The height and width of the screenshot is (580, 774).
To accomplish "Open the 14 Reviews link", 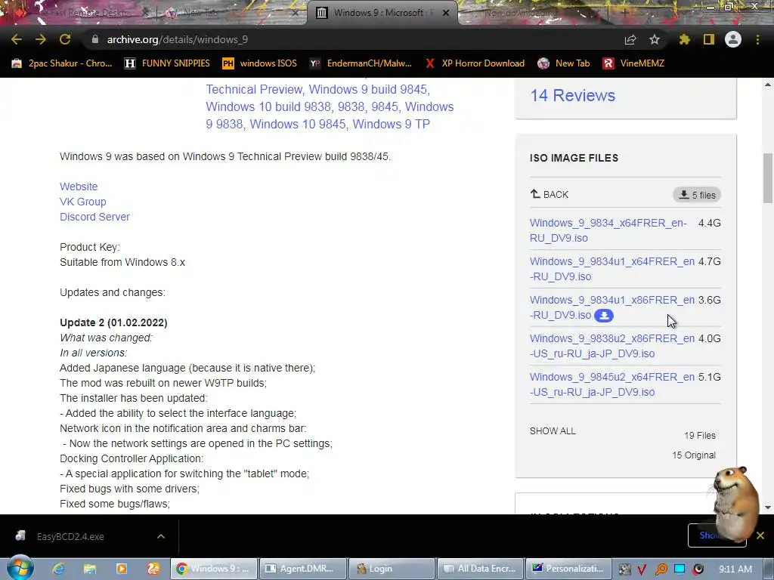I will click(x=573, y=95).
